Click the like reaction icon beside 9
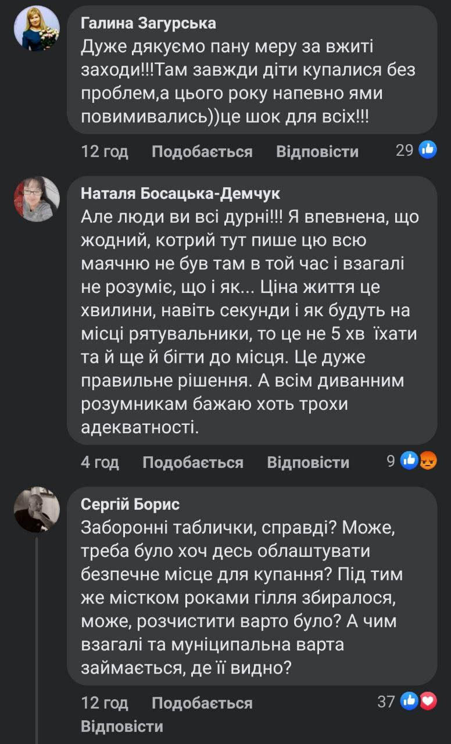The image size is (451, 744). pos(410,461)
